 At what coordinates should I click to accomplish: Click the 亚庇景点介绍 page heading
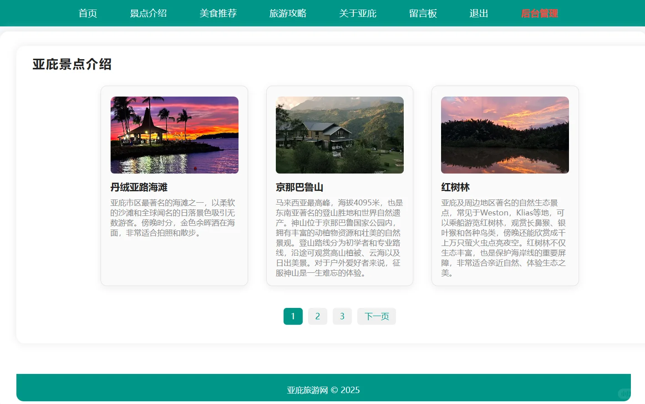(72, 65)
